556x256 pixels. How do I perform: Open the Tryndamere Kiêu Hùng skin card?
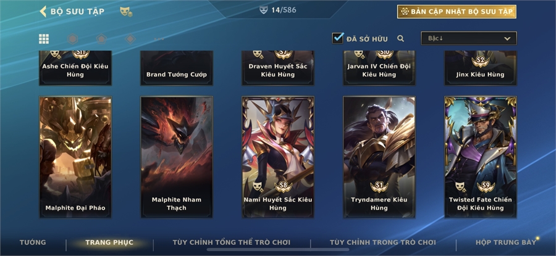pyautogui.click(x=379, y=157)
